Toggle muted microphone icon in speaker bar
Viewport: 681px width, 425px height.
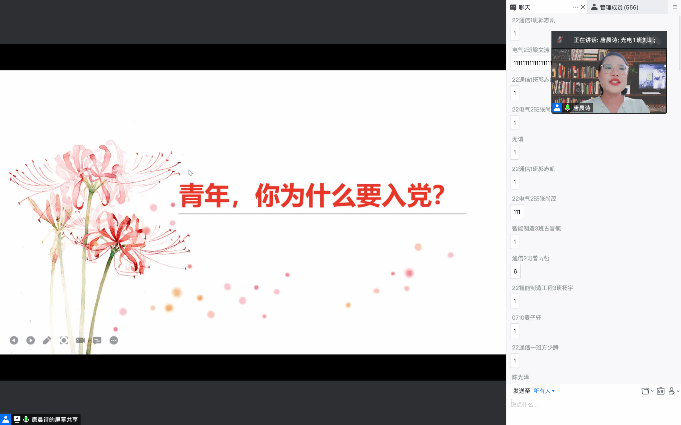coord(560,40)
